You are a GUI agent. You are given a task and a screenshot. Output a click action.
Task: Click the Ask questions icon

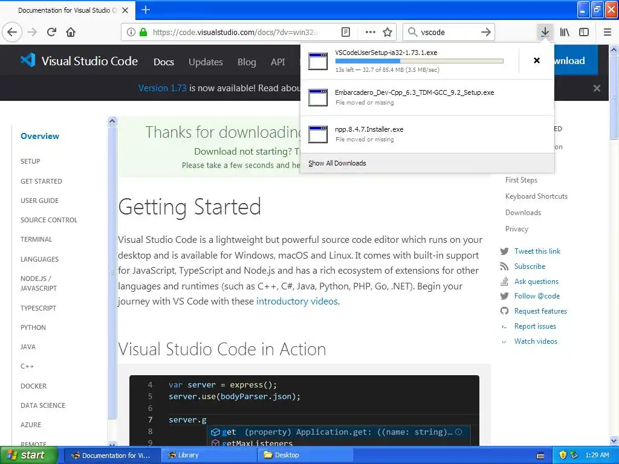[504, 282]
